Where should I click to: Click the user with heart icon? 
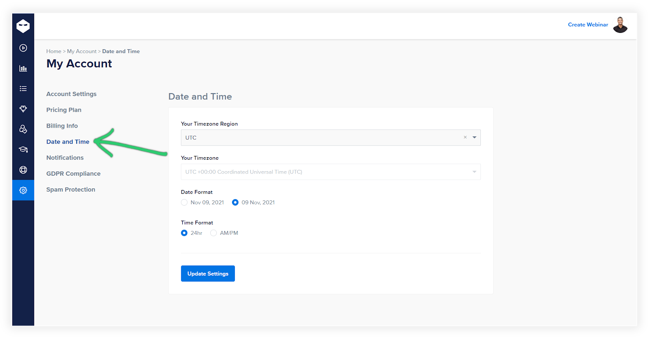pyautogui.click(x=23, y=129)
